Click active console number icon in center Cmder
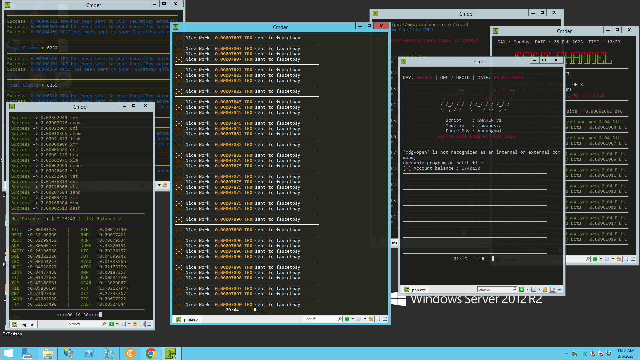This screenshot has width=640, height=360. 359,319
